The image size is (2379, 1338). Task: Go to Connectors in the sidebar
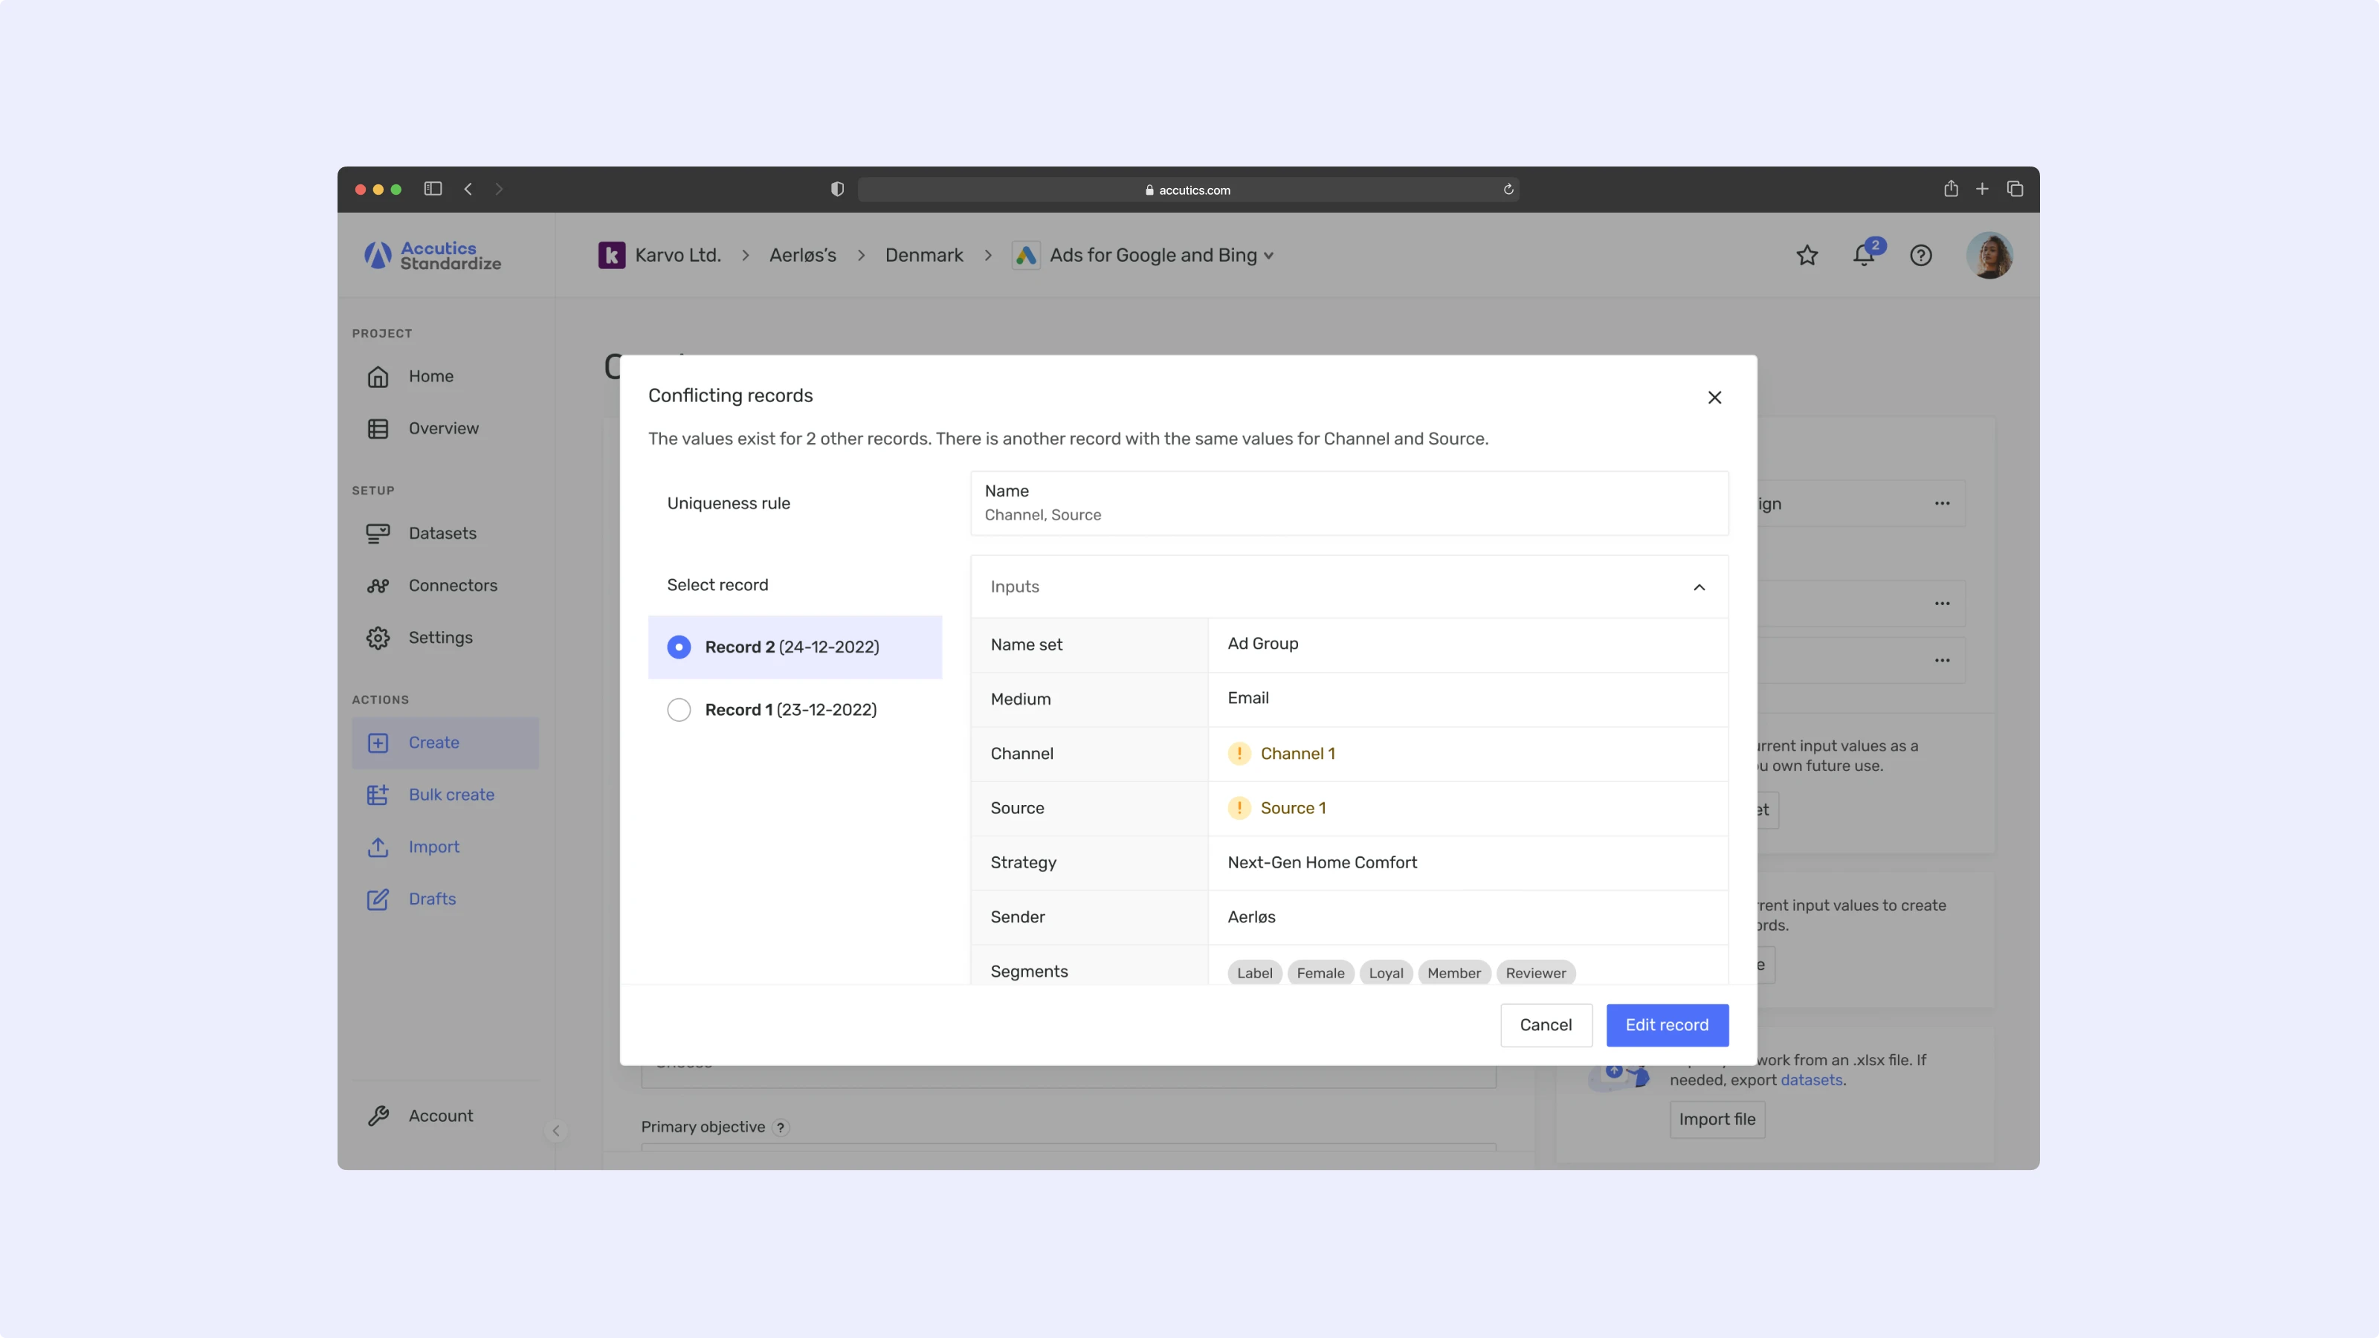451,586
